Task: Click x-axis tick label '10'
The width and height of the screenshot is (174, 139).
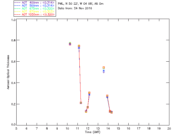Action: point(67,128)
